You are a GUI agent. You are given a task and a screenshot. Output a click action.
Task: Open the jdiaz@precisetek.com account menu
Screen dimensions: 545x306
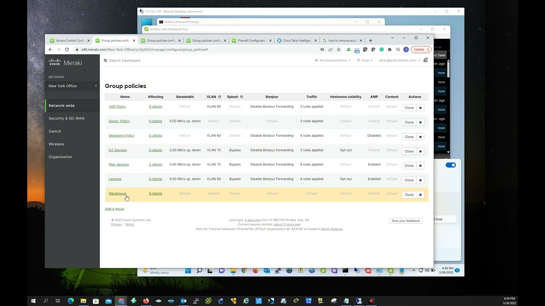pyautogui.click(x=399, y=60)
